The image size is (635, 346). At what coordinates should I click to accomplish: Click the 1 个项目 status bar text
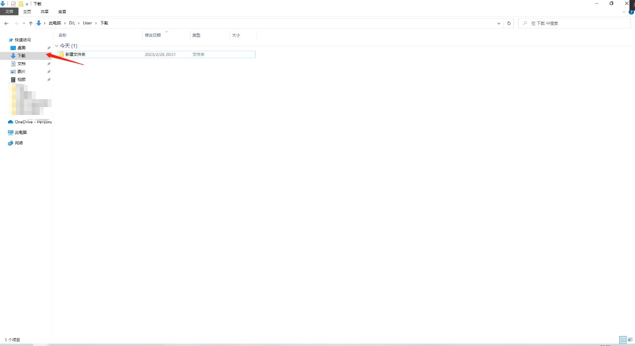coord(13,340)
